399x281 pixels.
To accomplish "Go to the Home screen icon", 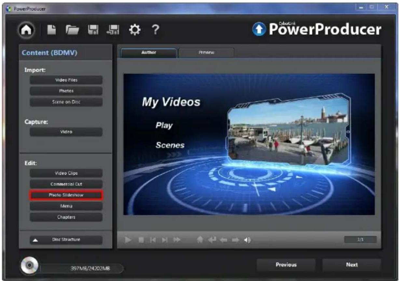I will click(27, 30).
